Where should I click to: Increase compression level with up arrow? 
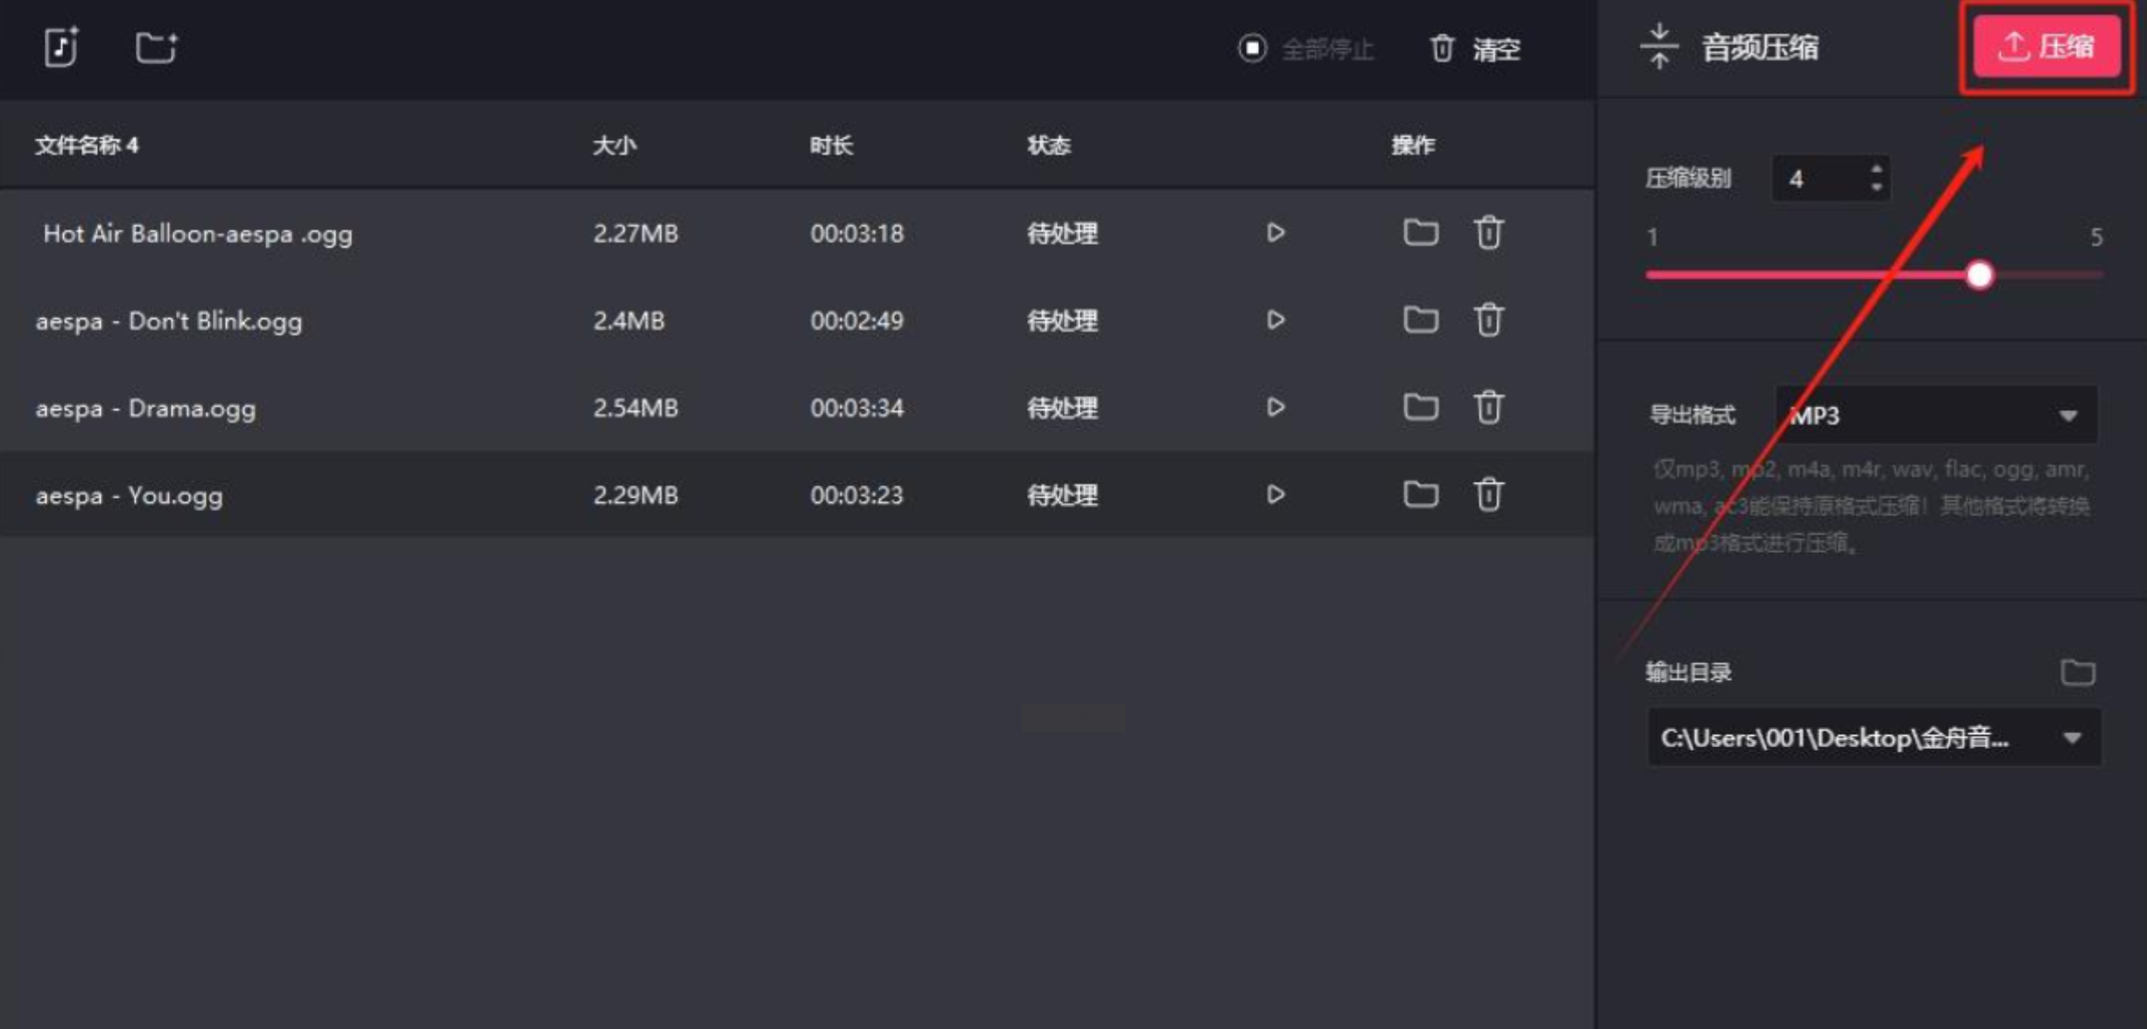coord(1876,168)
